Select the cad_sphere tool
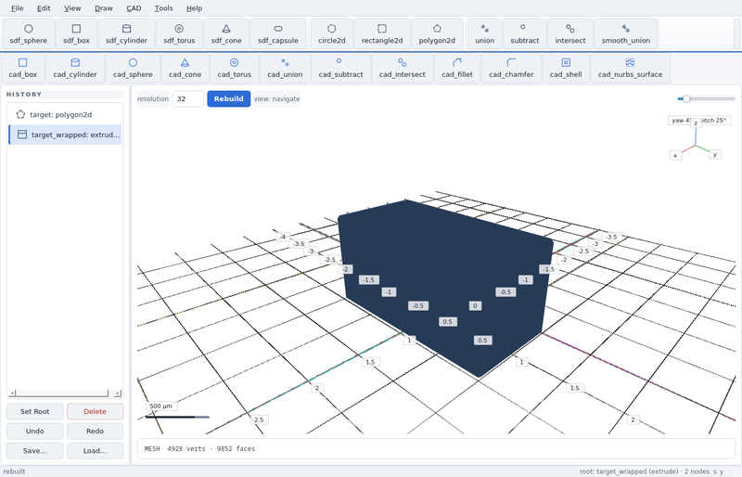 pos(133,69)
